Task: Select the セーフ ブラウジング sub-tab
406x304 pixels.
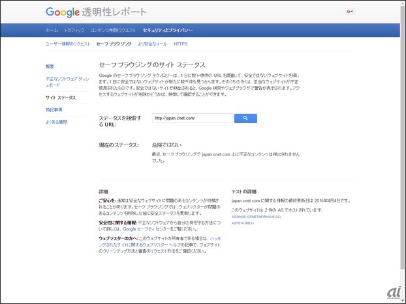Action: coord(114,44)
